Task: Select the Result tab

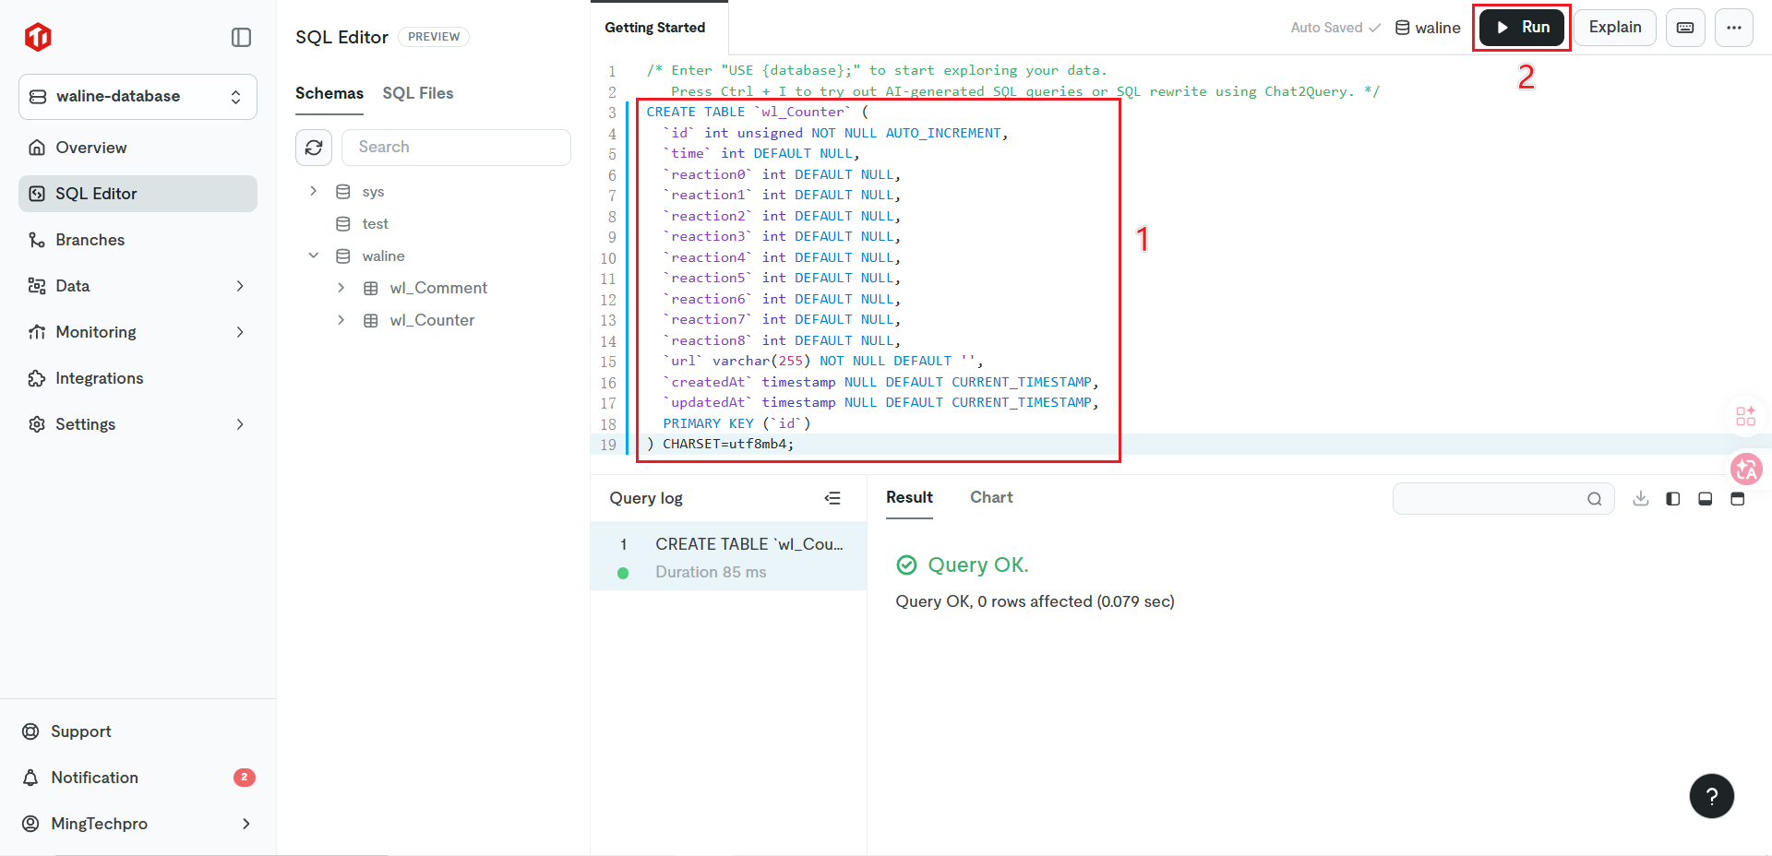Action: 909,497
